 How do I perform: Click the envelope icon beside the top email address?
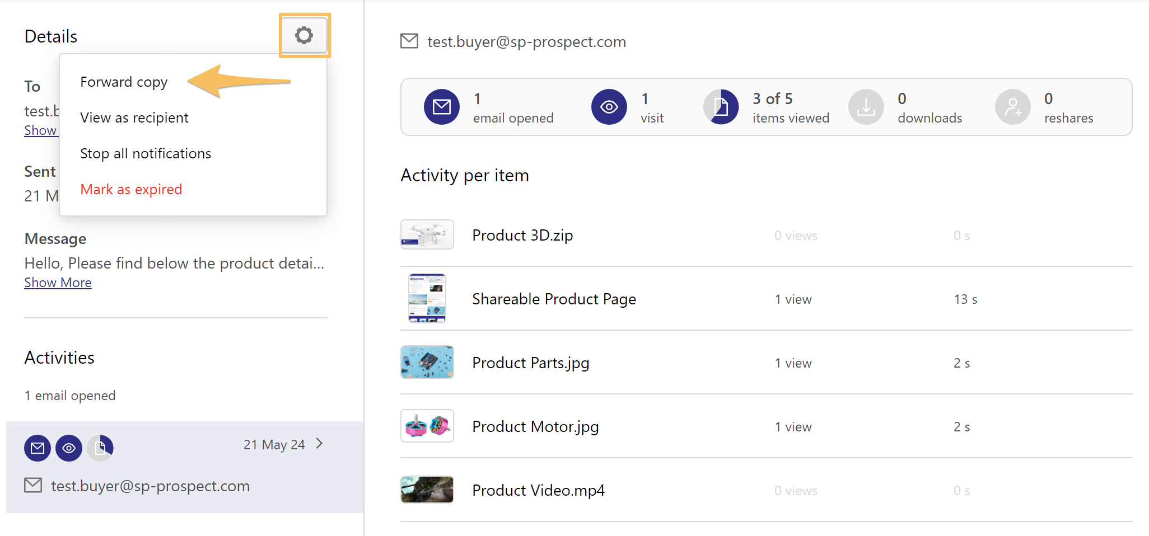click(409, 41)
